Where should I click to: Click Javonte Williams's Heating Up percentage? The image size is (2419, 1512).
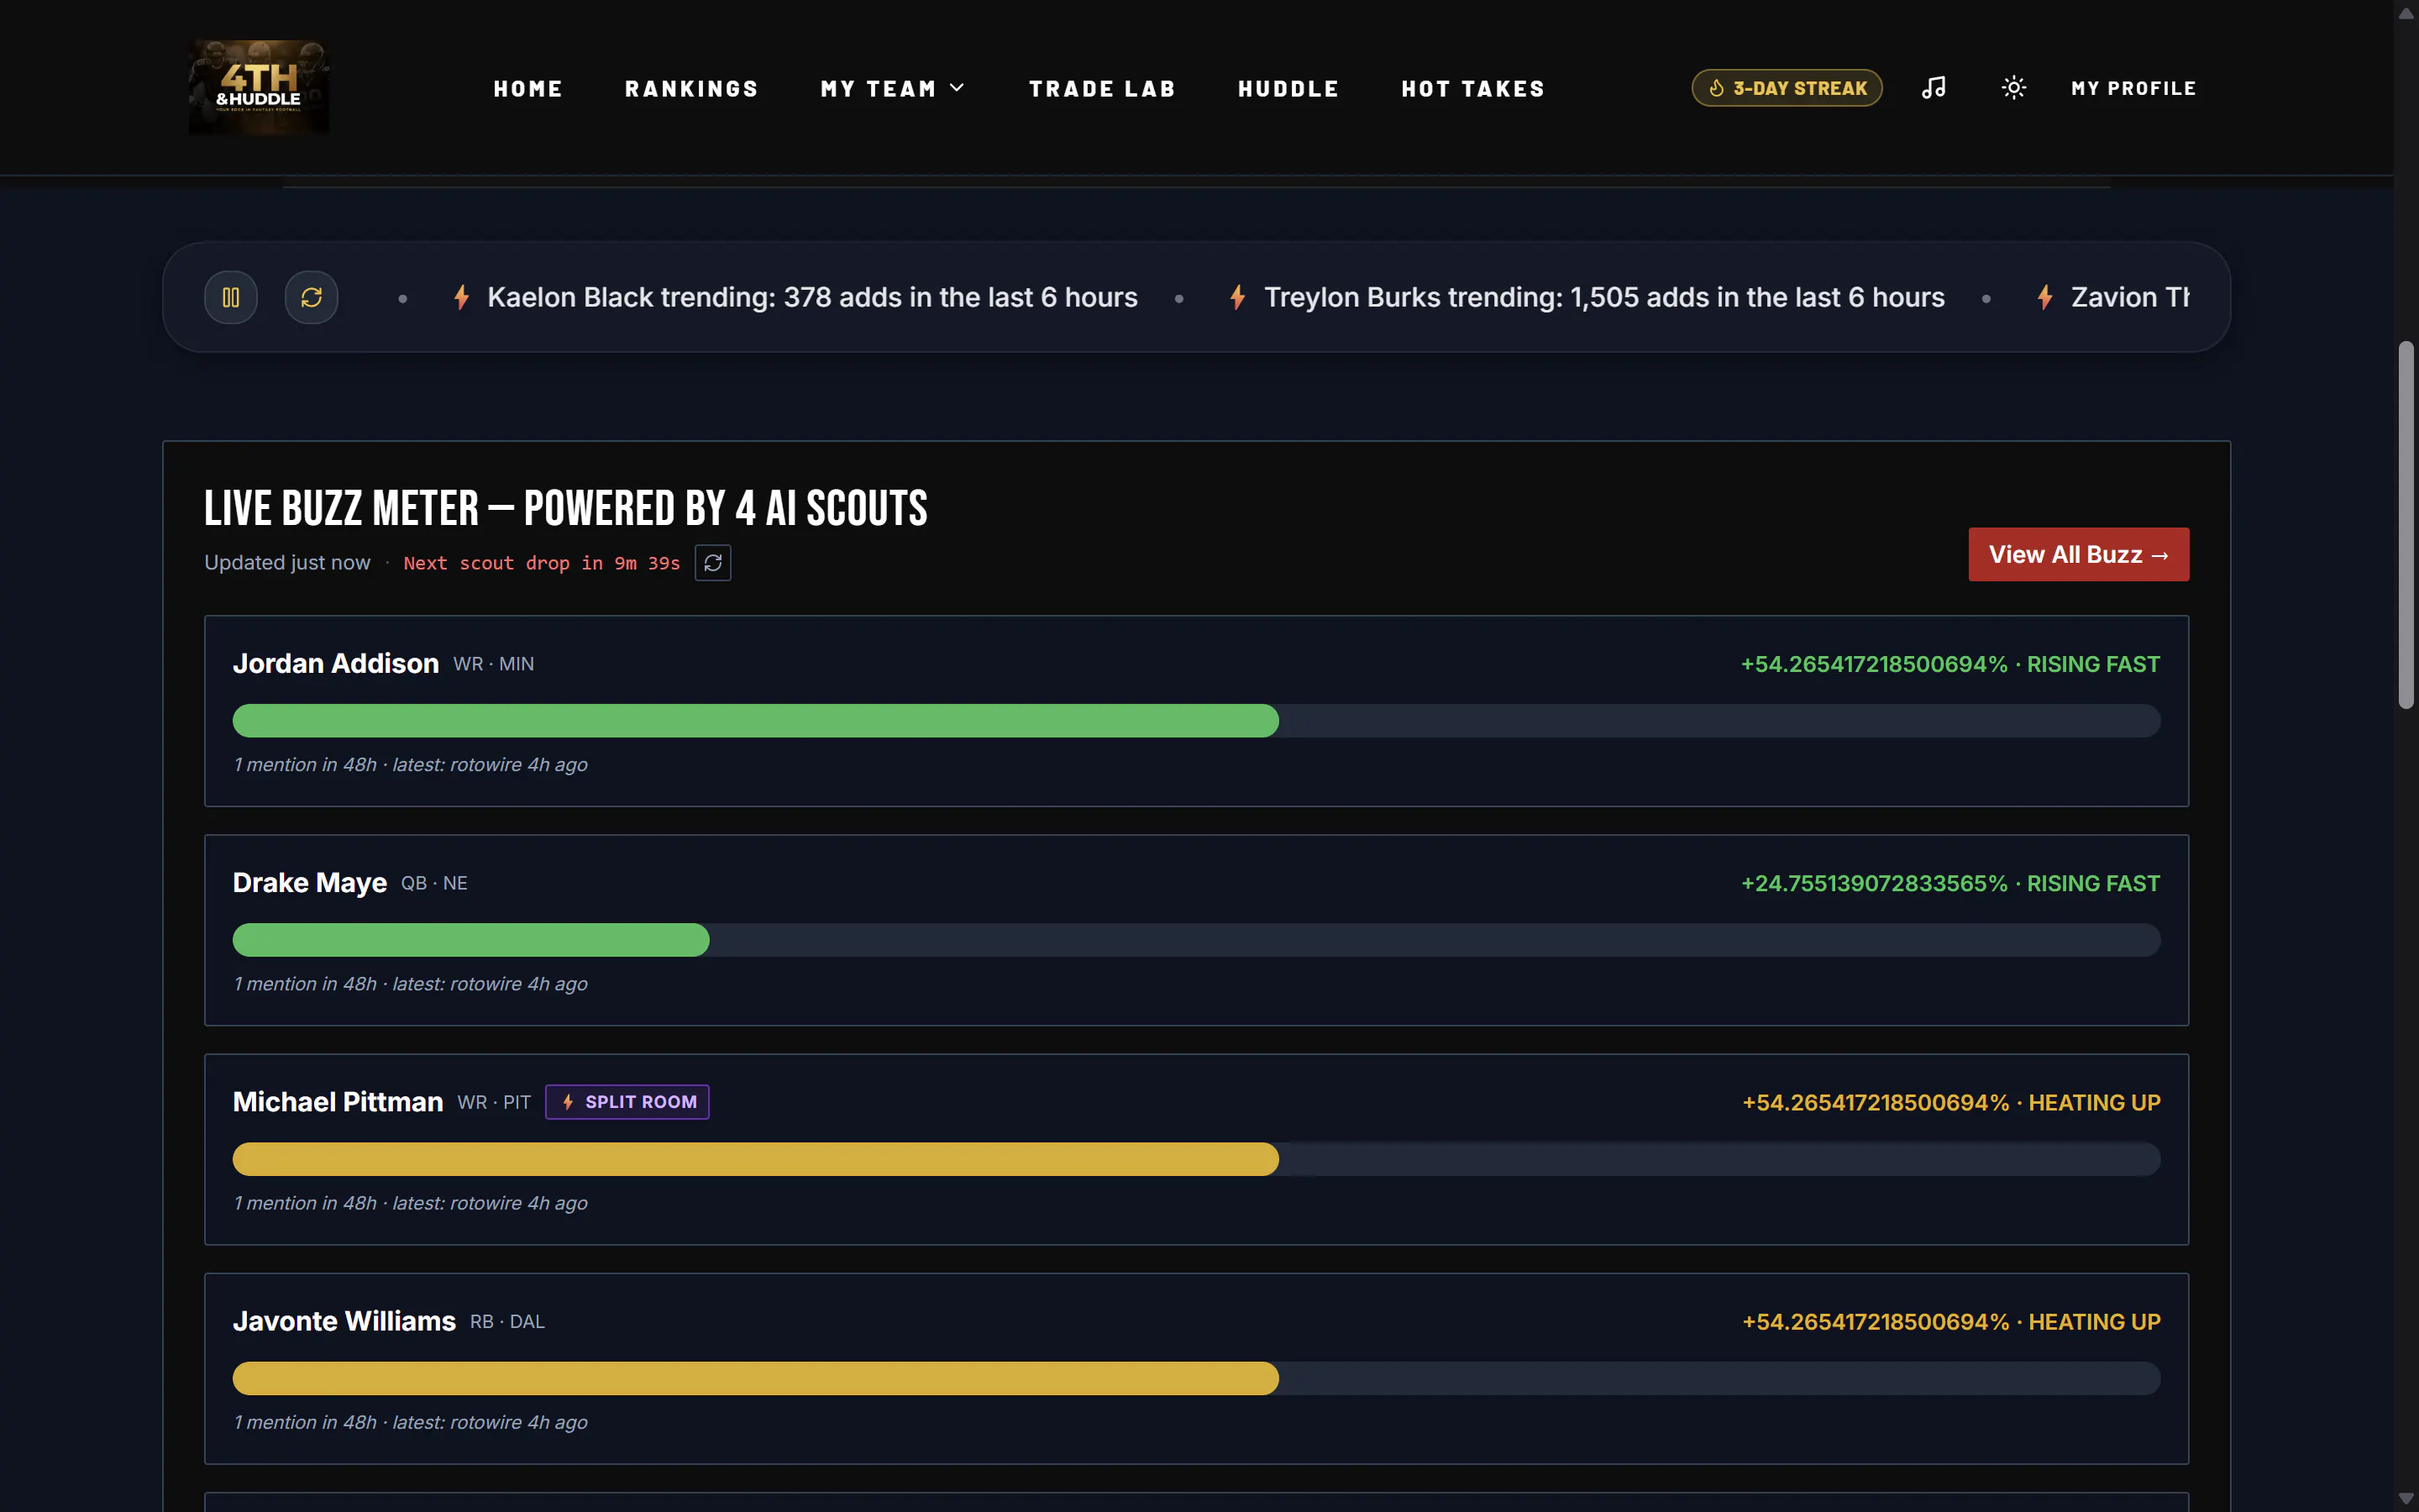[1951, 1321]
